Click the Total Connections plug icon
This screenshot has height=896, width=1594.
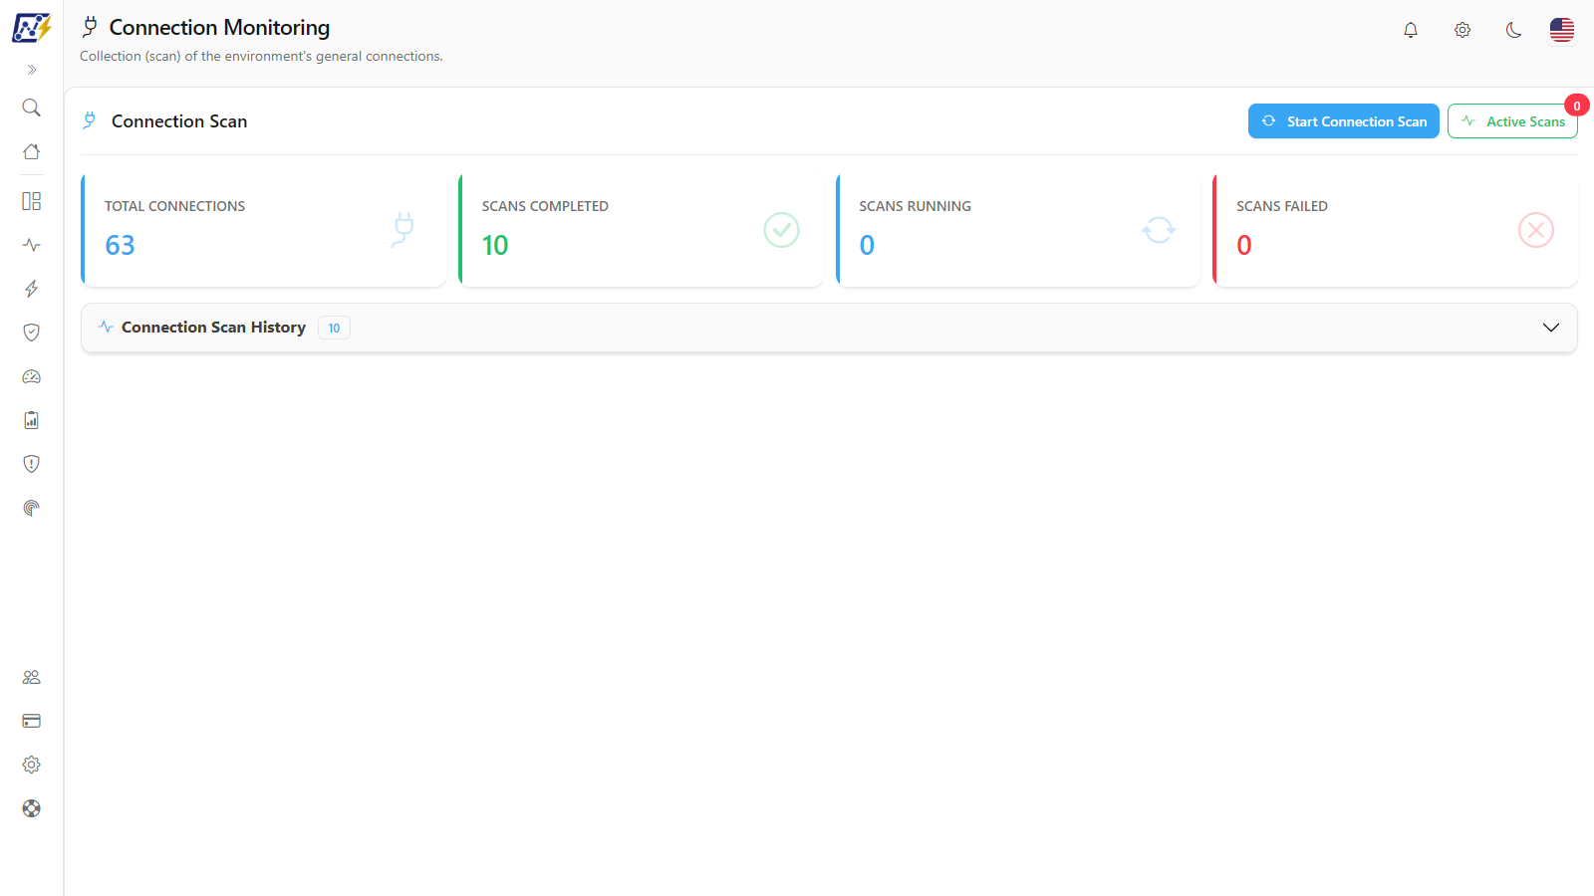[403, 230]
